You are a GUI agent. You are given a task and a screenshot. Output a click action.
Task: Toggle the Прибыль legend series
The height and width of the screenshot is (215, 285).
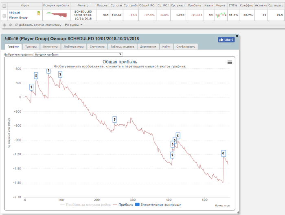tap(123, 205)
